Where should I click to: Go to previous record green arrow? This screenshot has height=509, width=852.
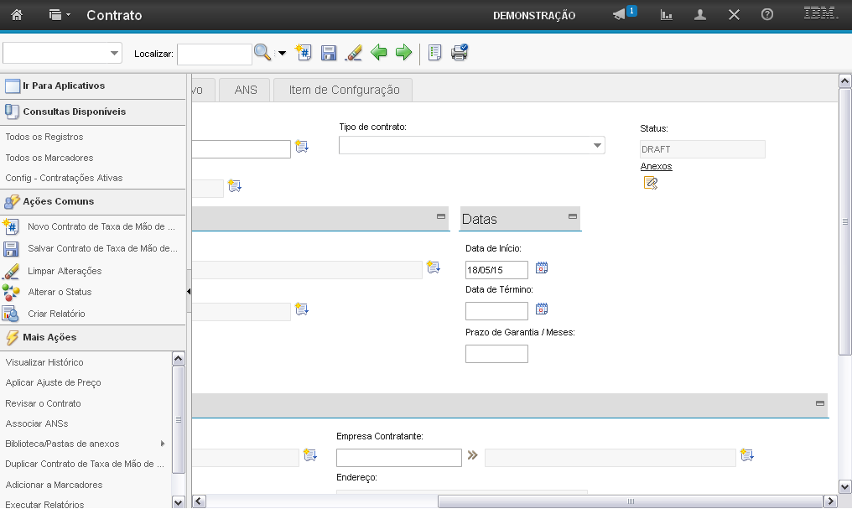pos(379,53)
